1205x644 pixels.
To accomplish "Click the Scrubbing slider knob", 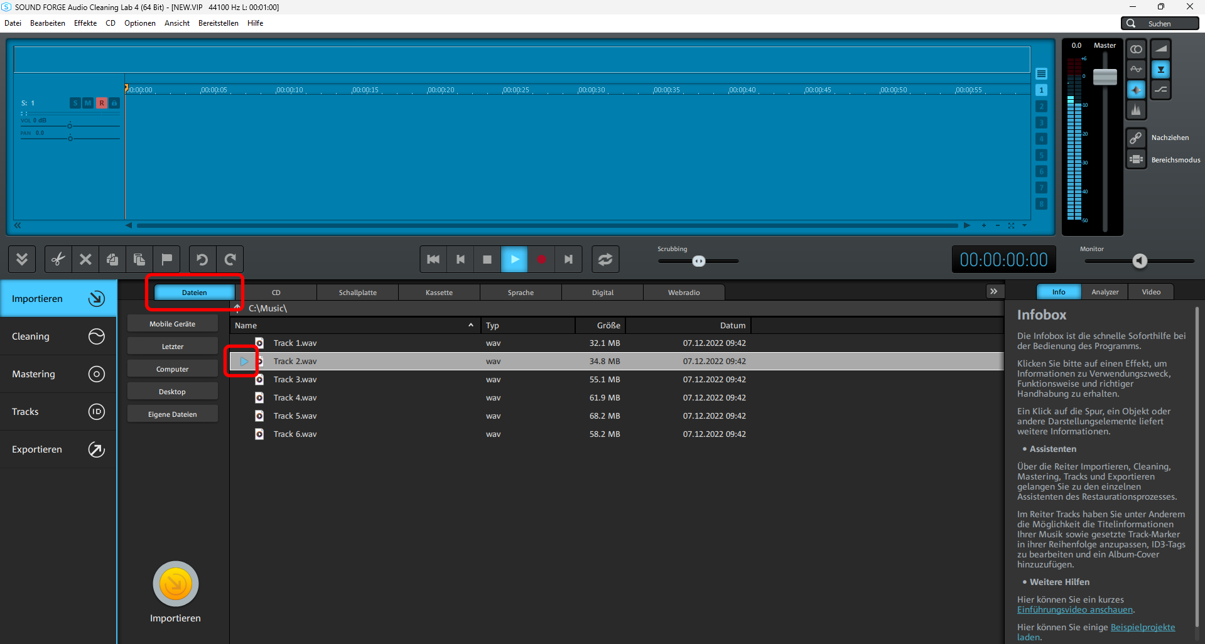I will click(699, 261).
